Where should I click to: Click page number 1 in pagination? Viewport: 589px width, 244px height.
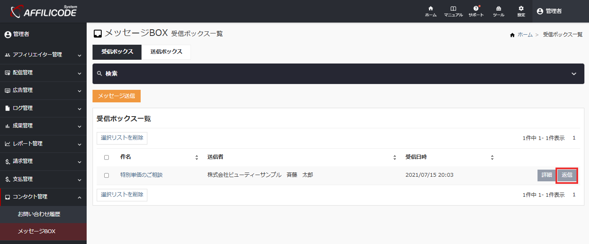(574, 137)
